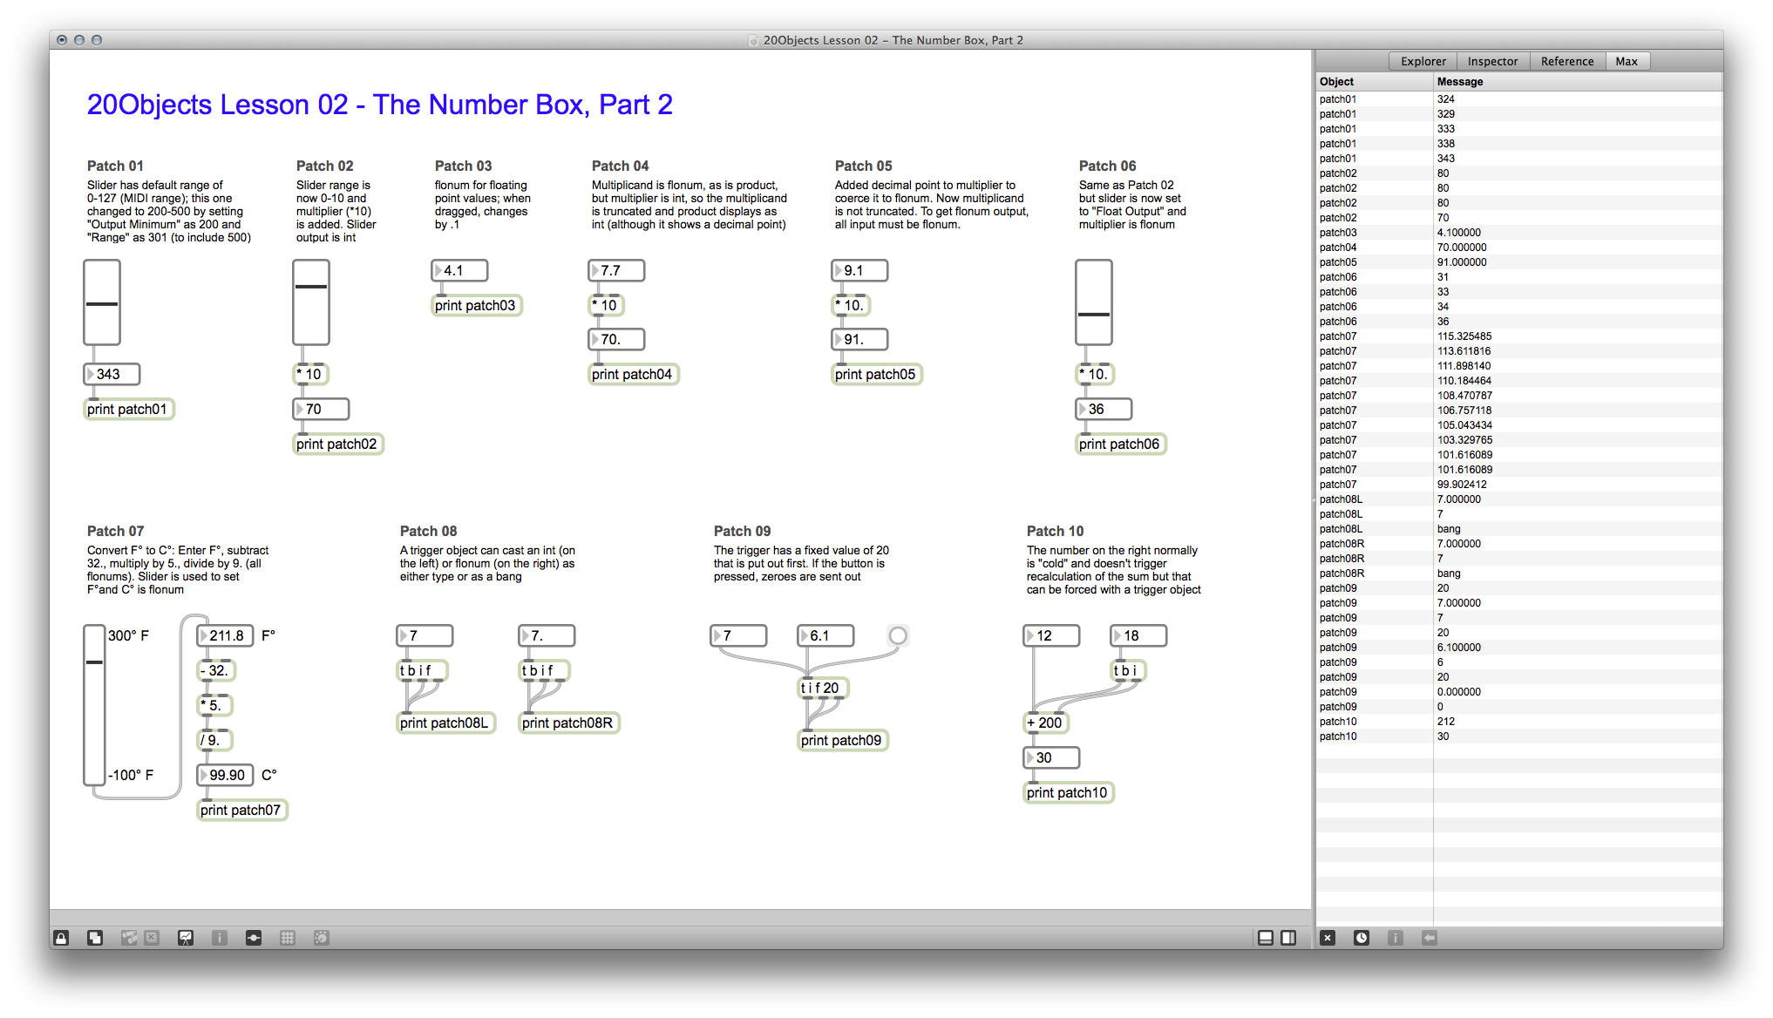1773x1018 pixels.
Task: Show the bottom panel layout icon
Action: pyautogui.click(x=1266, y=938)
